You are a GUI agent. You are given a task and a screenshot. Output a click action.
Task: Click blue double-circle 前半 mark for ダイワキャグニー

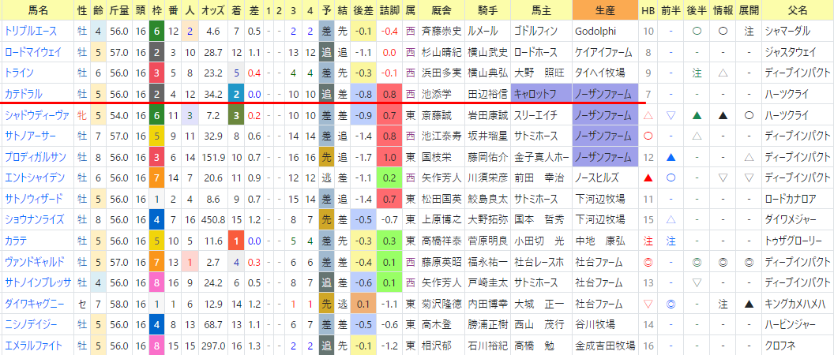tap(671, 304)
